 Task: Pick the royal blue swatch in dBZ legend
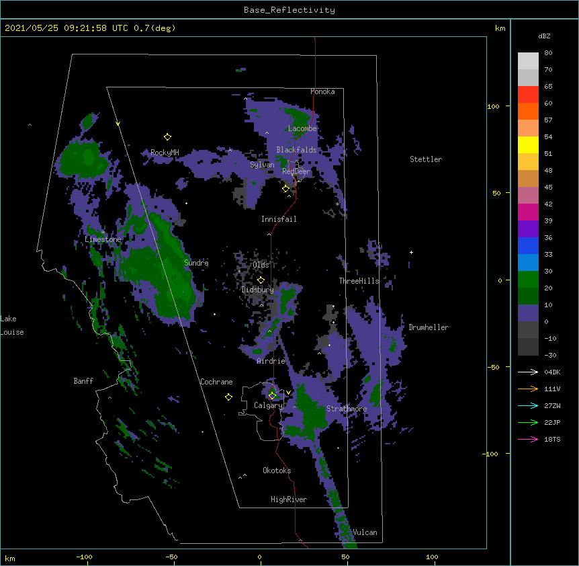528,245
